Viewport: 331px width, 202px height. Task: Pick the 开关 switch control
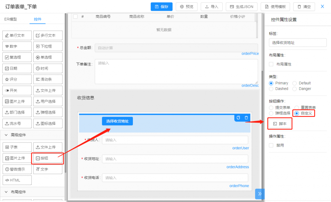17,90
